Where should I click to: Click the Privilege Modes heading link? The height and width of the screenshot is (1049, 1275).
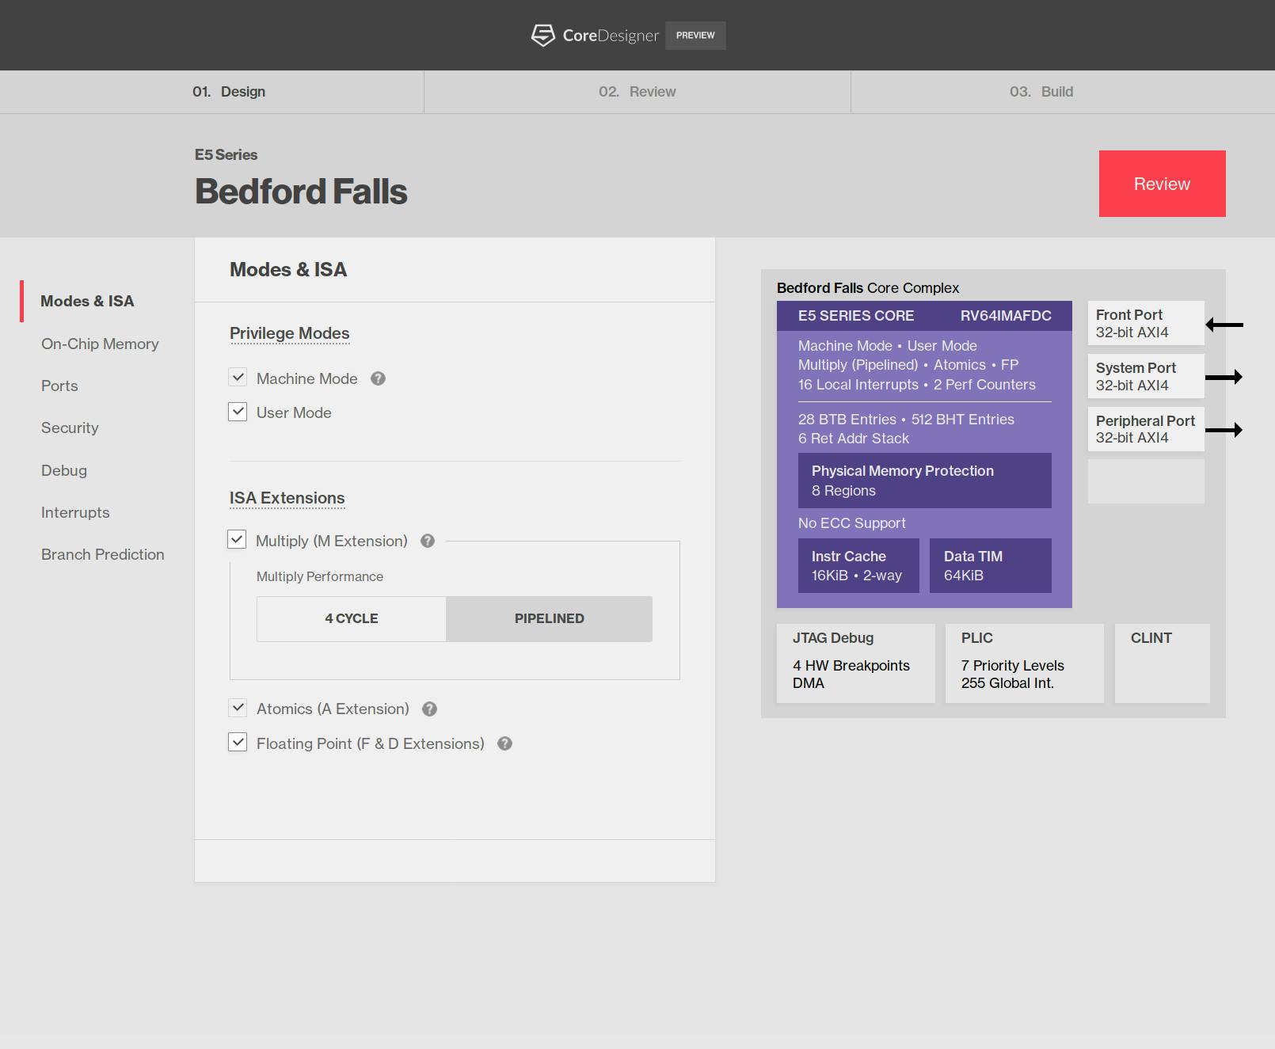(290, 333)
